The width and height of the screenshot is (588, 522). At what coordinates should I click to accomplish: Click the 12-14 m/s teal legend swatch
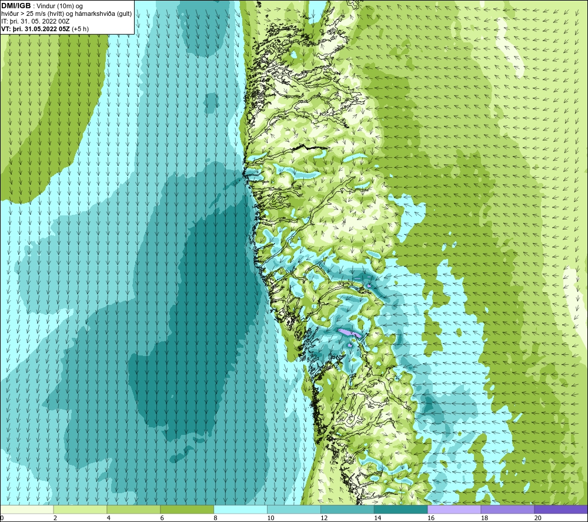click(x=348, y=509)
